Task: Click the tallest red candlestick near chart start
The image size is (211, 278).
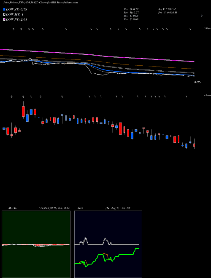Action: [23, 111]
